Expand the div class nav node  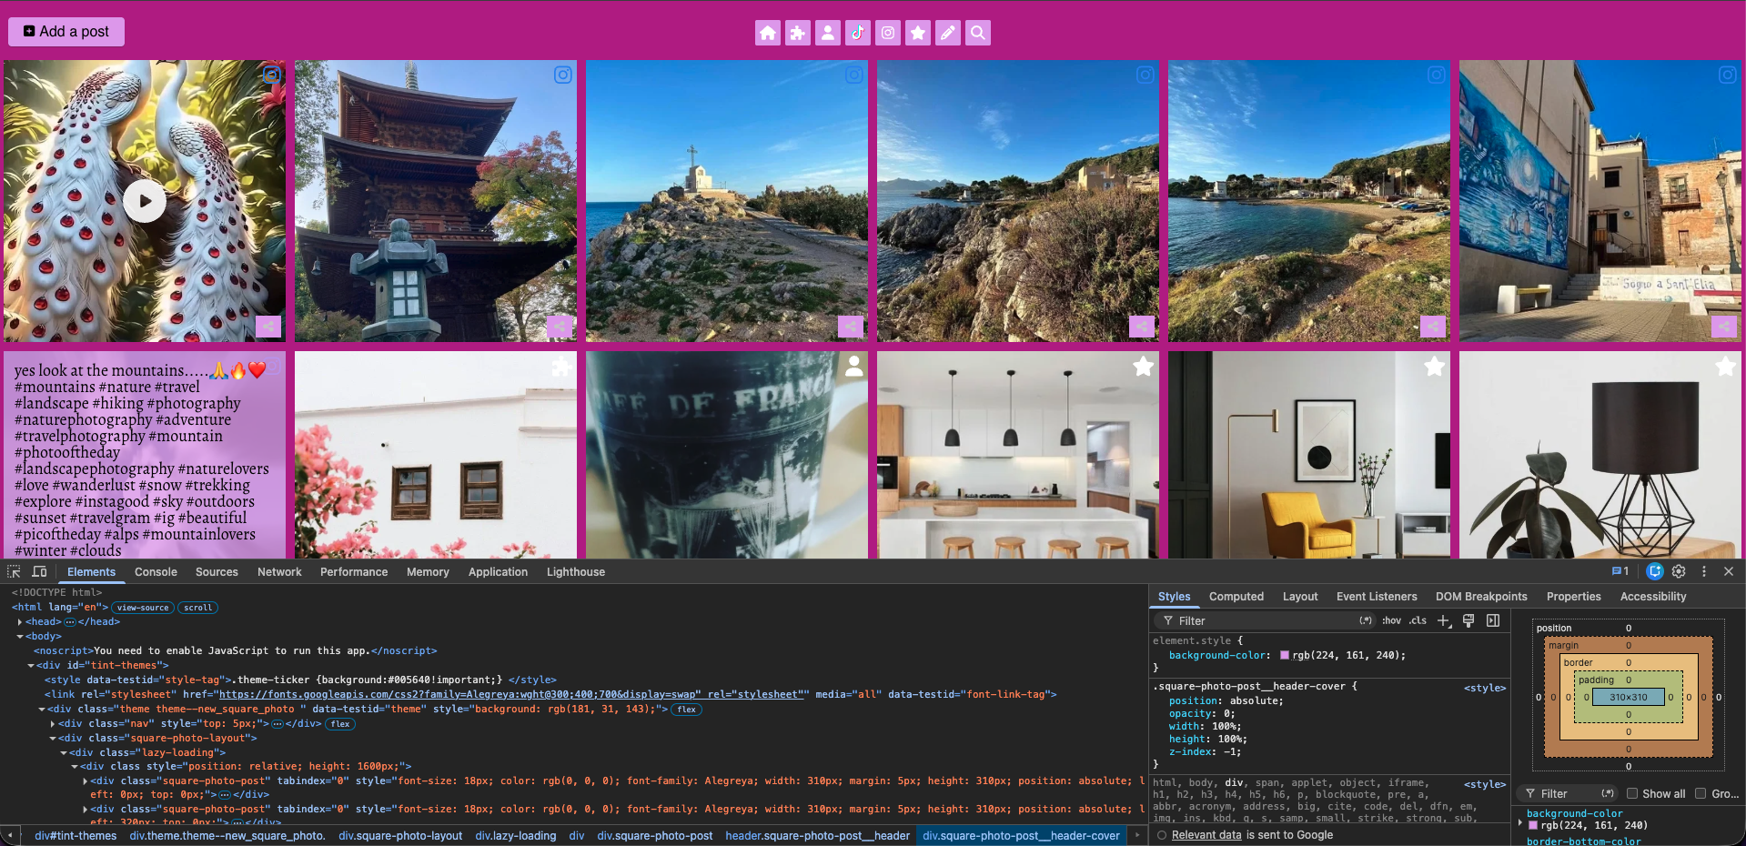[53, 724]
